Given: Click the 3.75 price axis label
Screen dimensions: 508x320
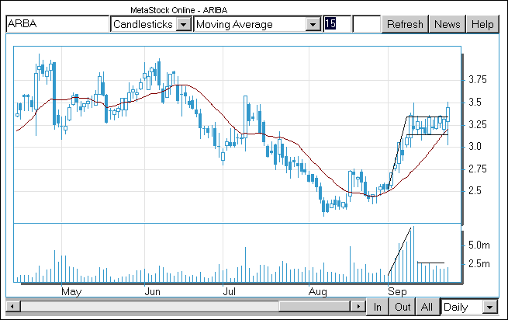Looking at the screenshot, I should (x=478, y=80).
